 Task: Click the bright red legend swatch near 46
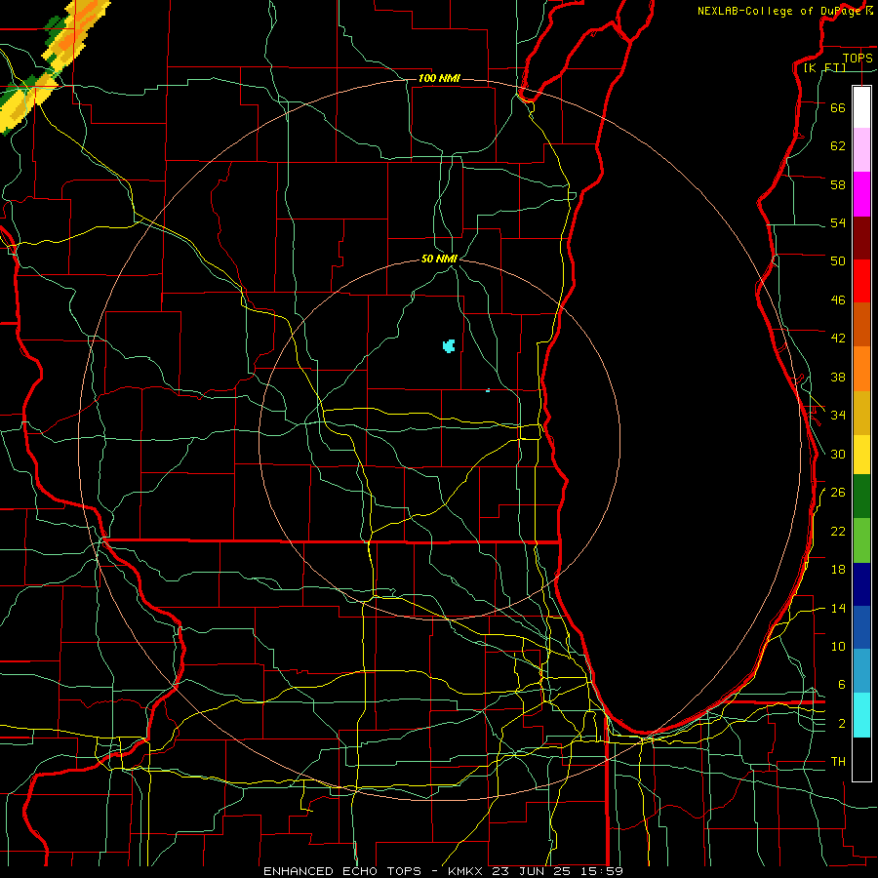tap(861, 281)
